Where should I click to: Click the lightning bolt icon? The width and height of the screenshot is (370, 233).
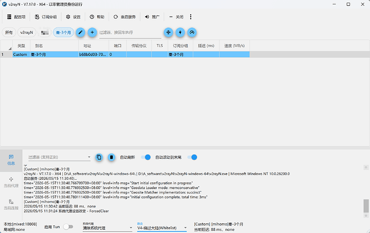(180, 32)
